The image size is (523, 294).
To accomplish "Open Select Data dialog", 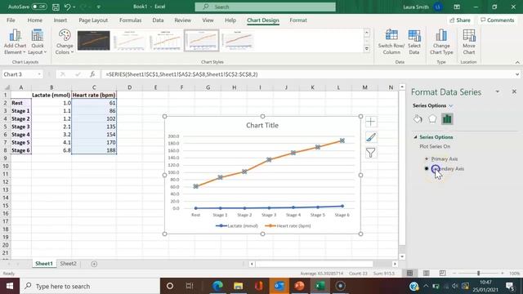I will [414, 42].
